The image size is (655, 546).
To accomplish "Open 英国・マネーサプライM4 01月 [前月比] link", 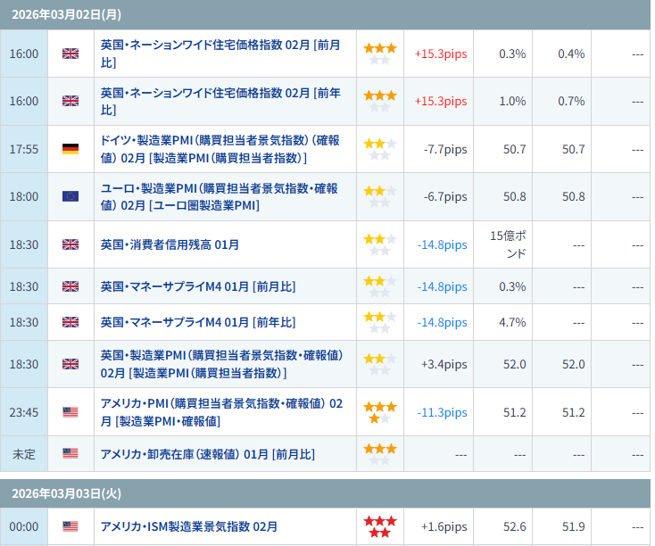I will 197,286.
